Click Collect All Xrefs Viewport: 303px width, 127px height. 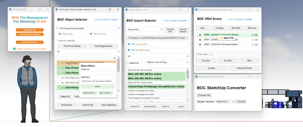tap(244, 68)
